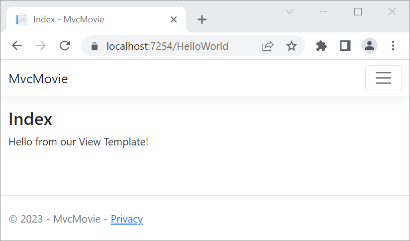Open the user profile avatar

click(x=369, y=46)
